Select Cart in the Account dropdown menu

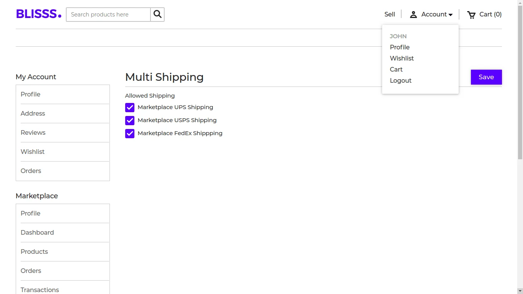396,69
